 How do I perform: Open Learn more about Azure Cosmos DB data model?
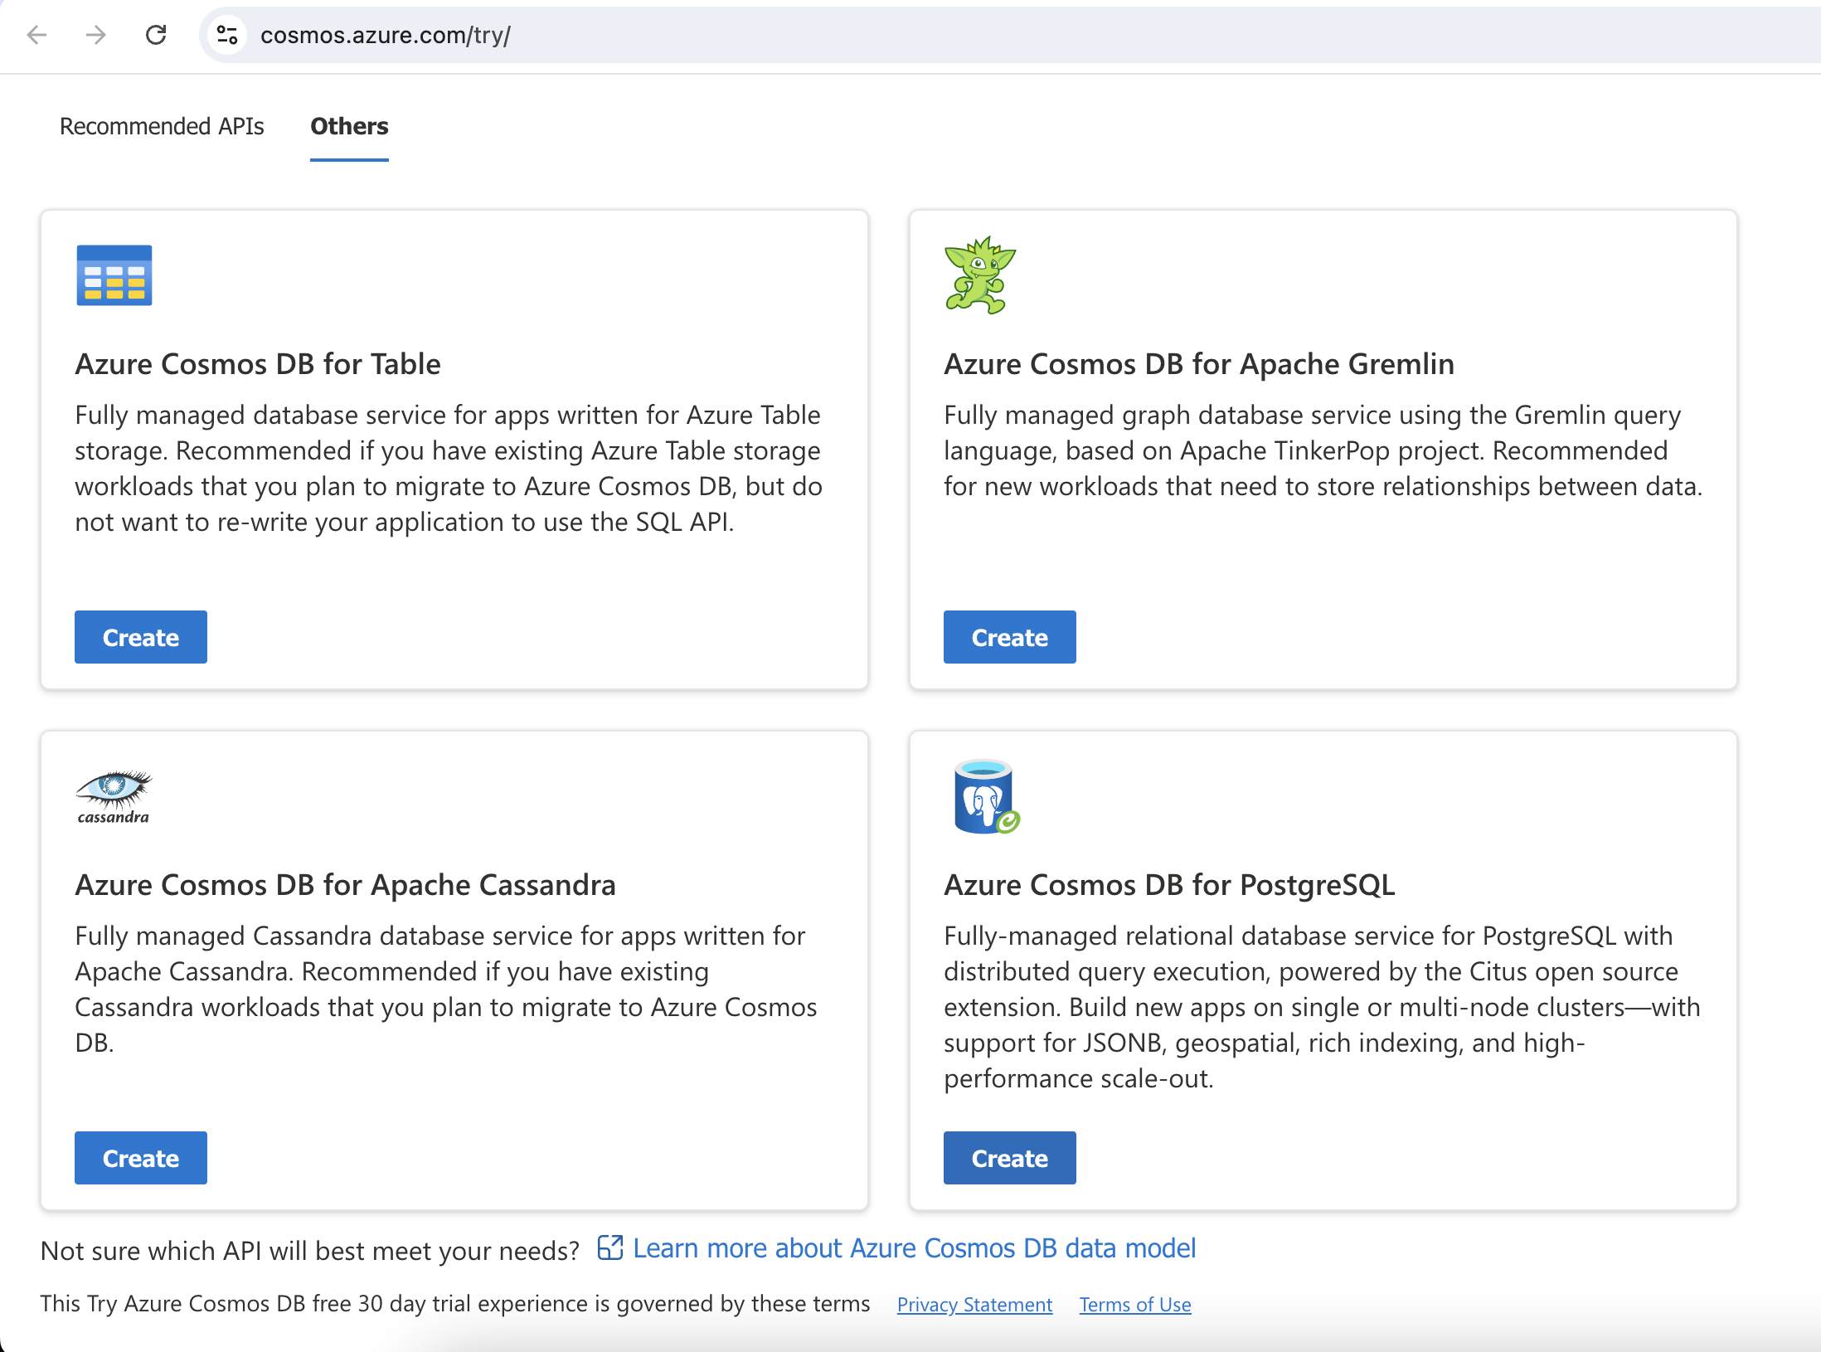pos(914,1248)
